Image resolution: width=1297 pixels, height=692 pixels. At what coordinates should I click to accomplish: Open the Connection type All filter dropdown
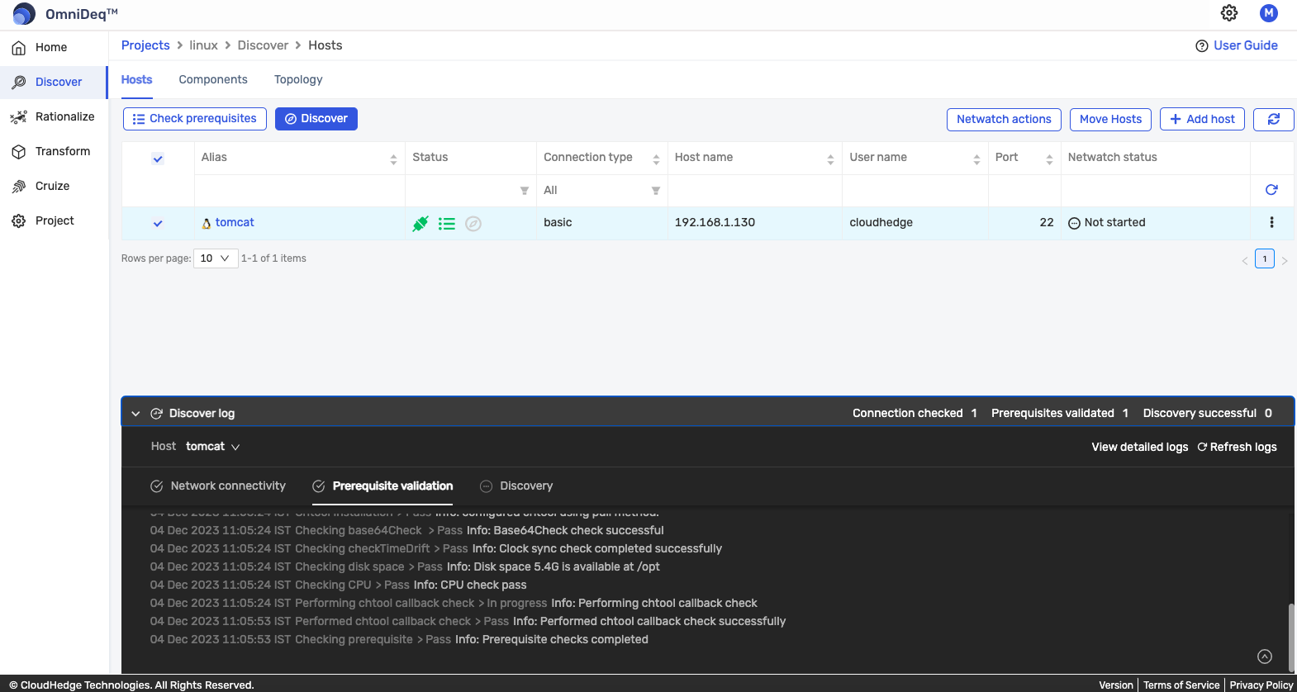click(602, 191)
